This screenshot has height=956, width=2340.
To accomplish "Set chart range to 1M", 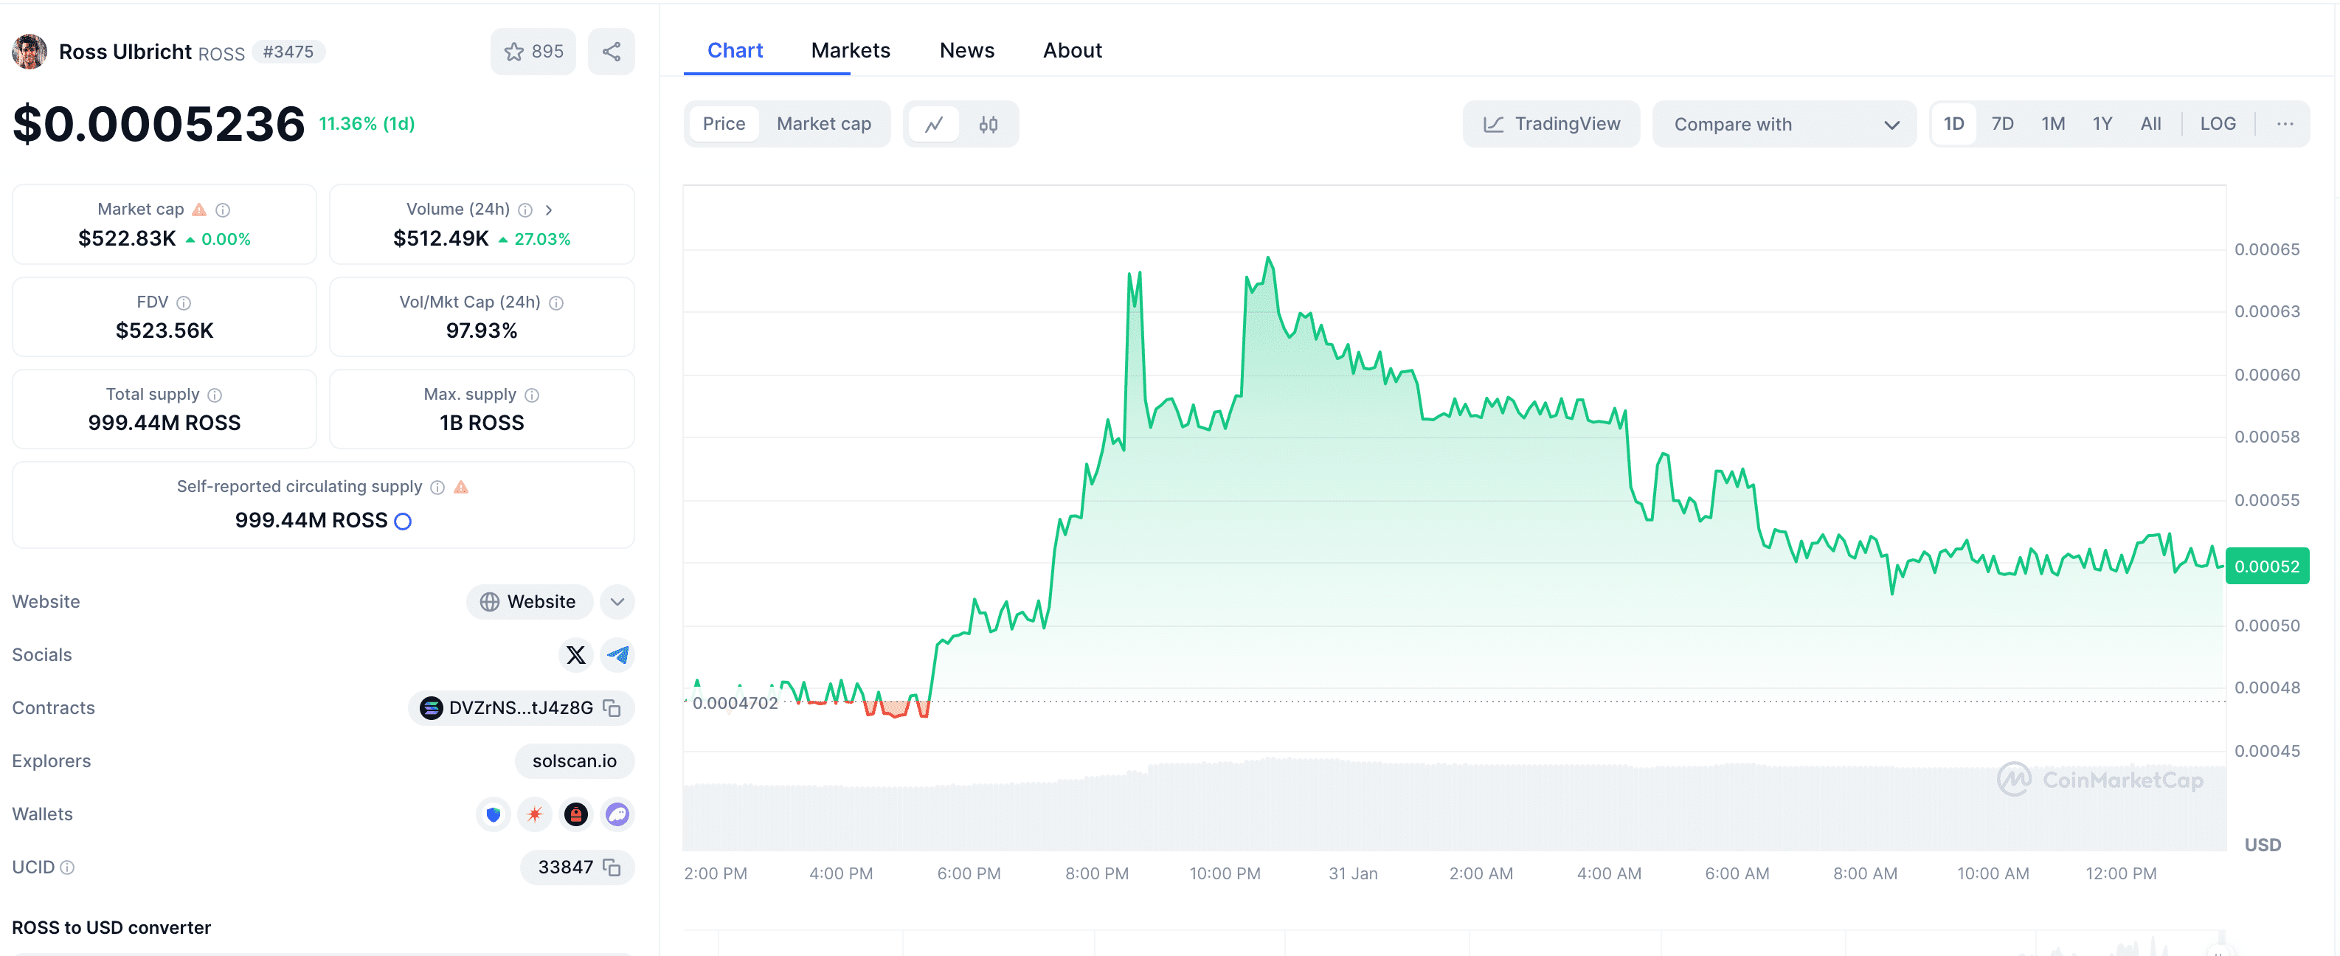I will click(x=2053, y=125).
